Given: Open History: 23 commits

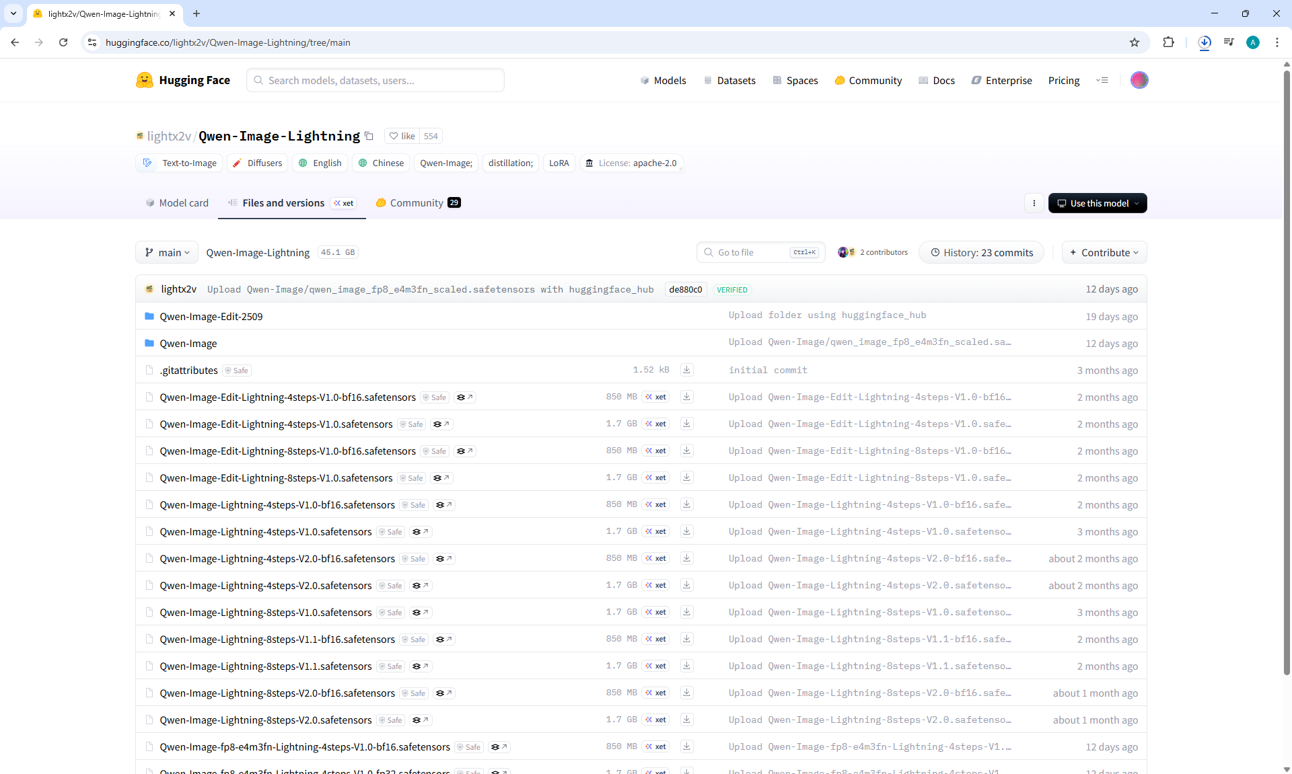Looking at the screenshot, I should tap(981, 253).
